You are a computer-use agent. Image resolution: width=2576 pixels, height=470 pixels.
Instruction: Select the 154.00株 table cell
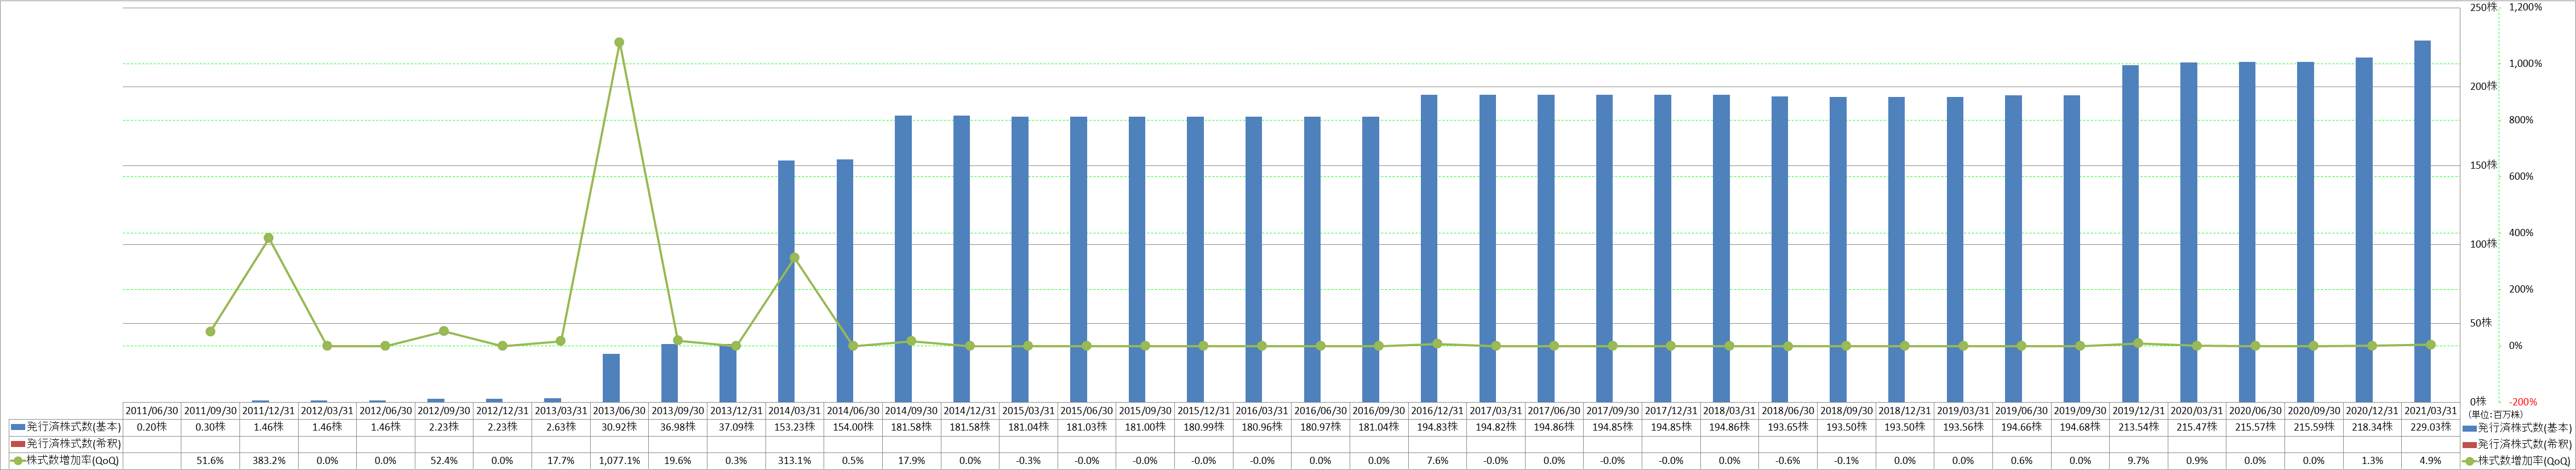click(853, 427)
